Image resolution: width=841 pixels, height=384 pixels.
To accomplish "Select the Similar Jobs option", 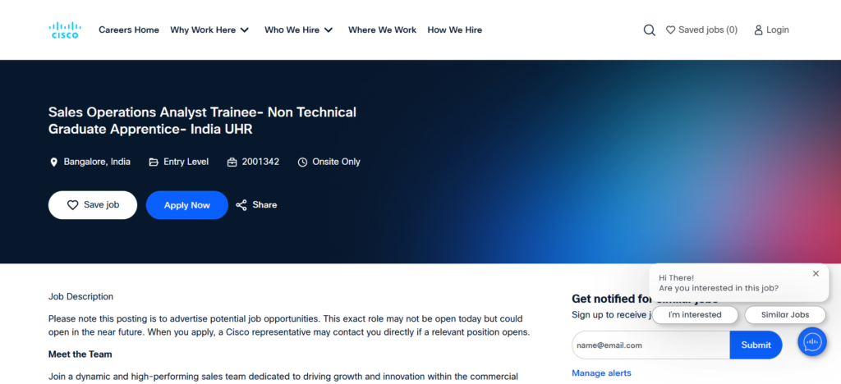I will click(x=784, y=315).
